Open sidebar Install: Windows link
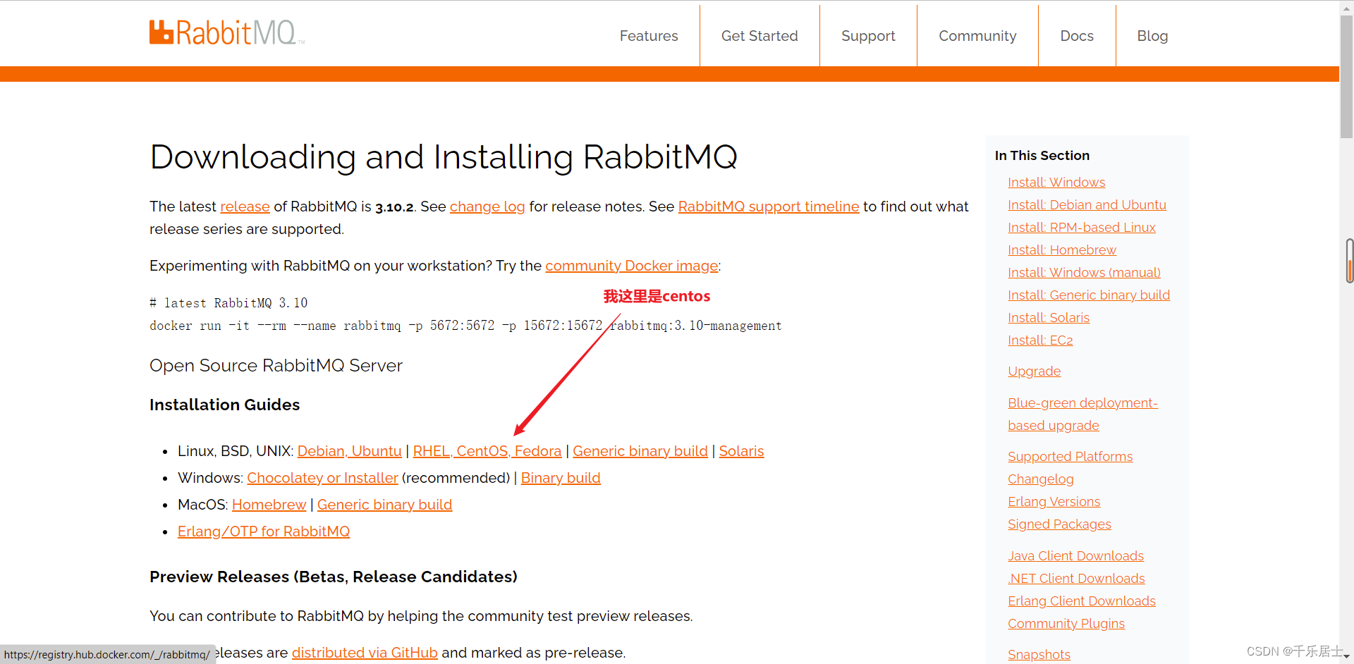1354x664 pixels. (1056, 183)
